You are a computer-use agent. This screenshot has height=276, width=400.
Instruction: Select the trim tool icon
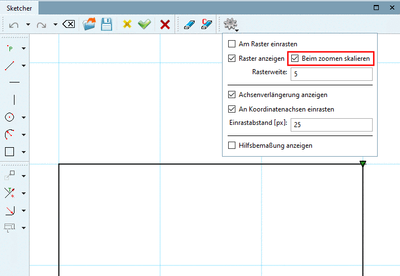(x=9, y=193)
